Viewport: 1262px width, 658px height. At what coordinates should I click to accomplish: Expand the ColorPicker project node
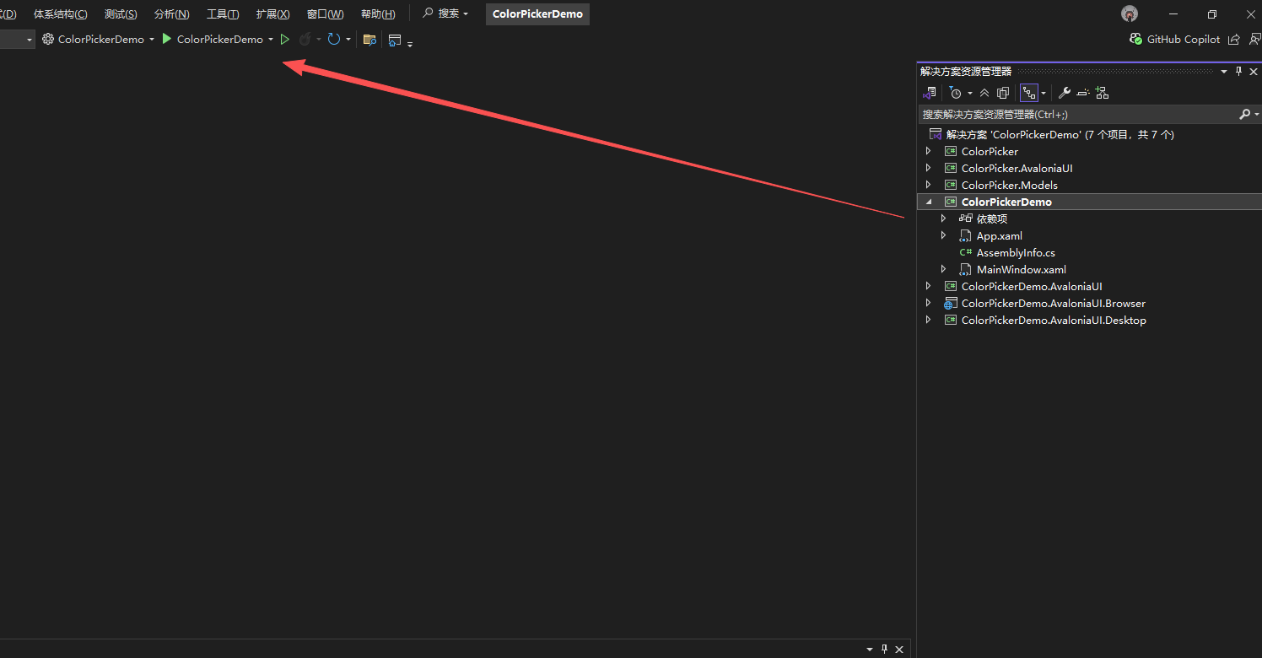click(x=928, y=151)
